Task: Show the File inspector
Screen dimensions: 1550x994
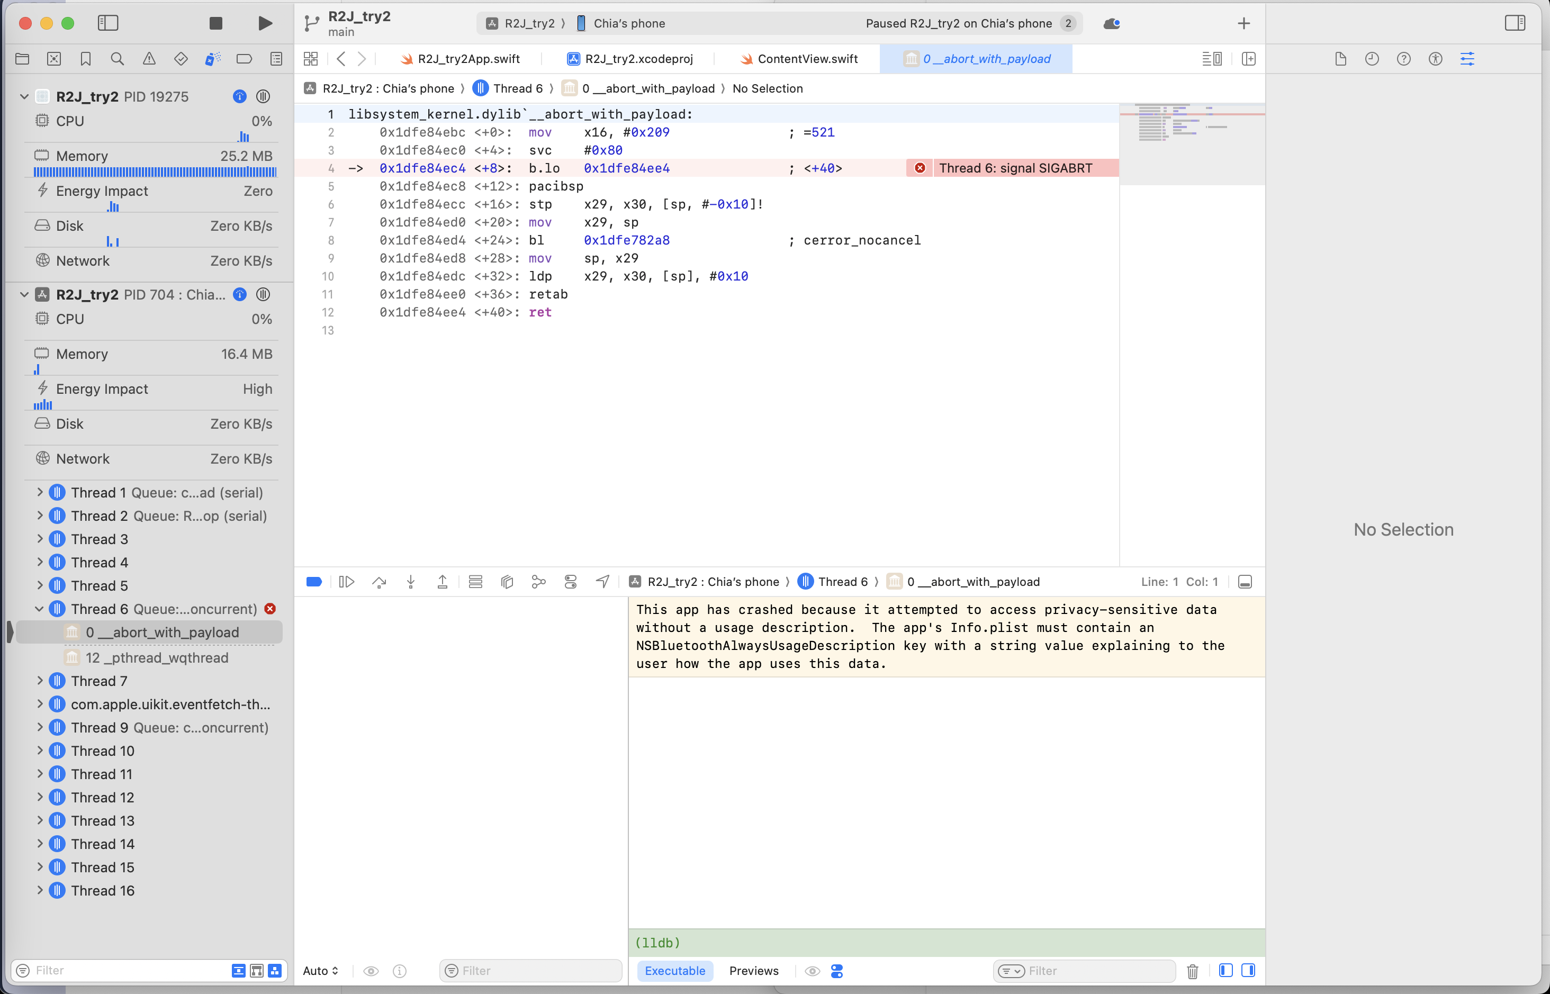Action: (x=1340, y=59)
